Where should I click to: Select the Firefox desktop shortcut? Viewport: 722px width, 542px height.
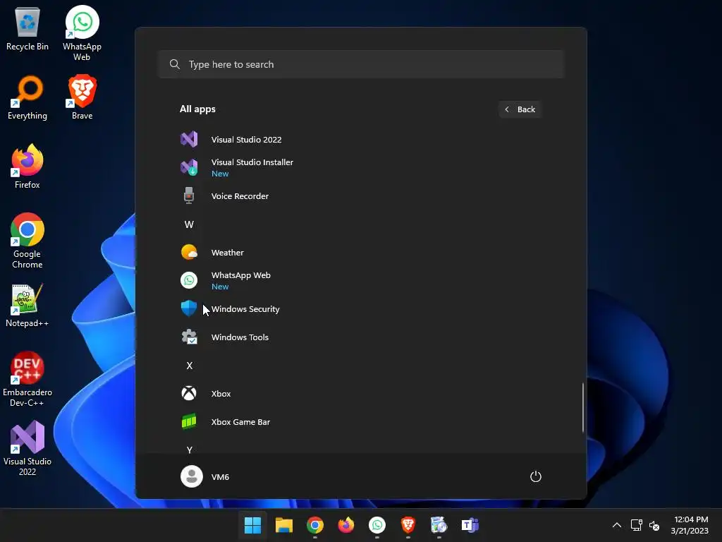coord(27,167)
